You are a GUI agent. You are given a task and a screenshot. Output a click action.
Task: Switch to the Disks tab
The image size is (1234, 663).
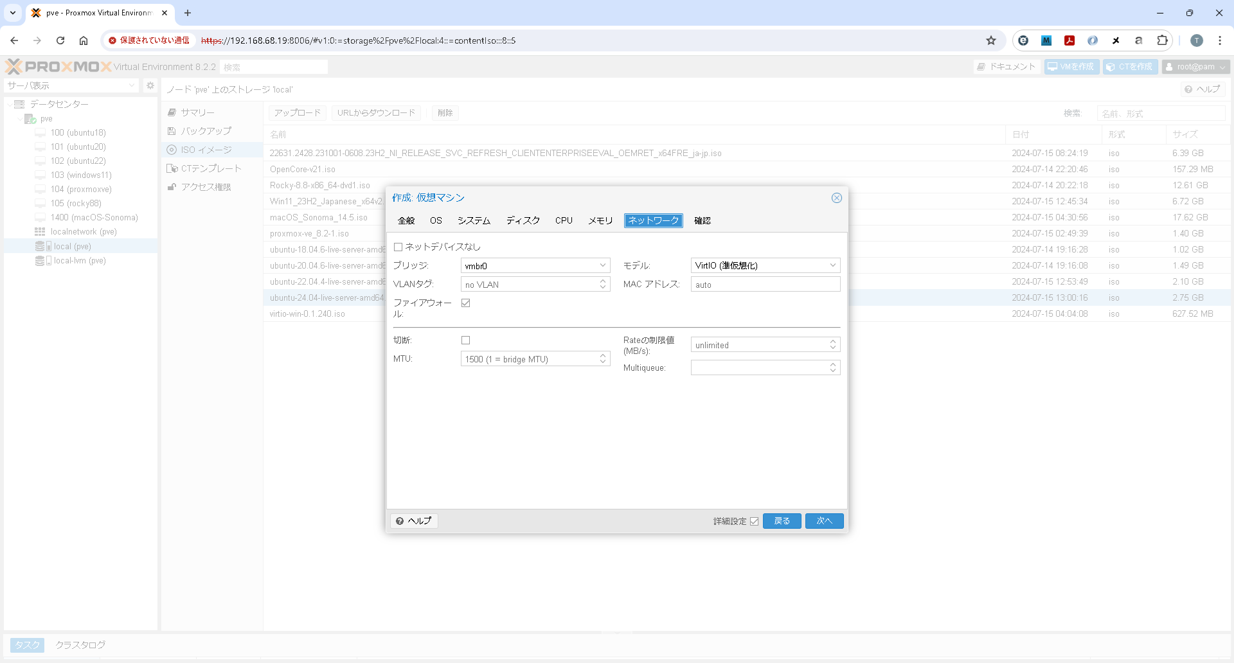pyautogui.click(x=523, y=220)
